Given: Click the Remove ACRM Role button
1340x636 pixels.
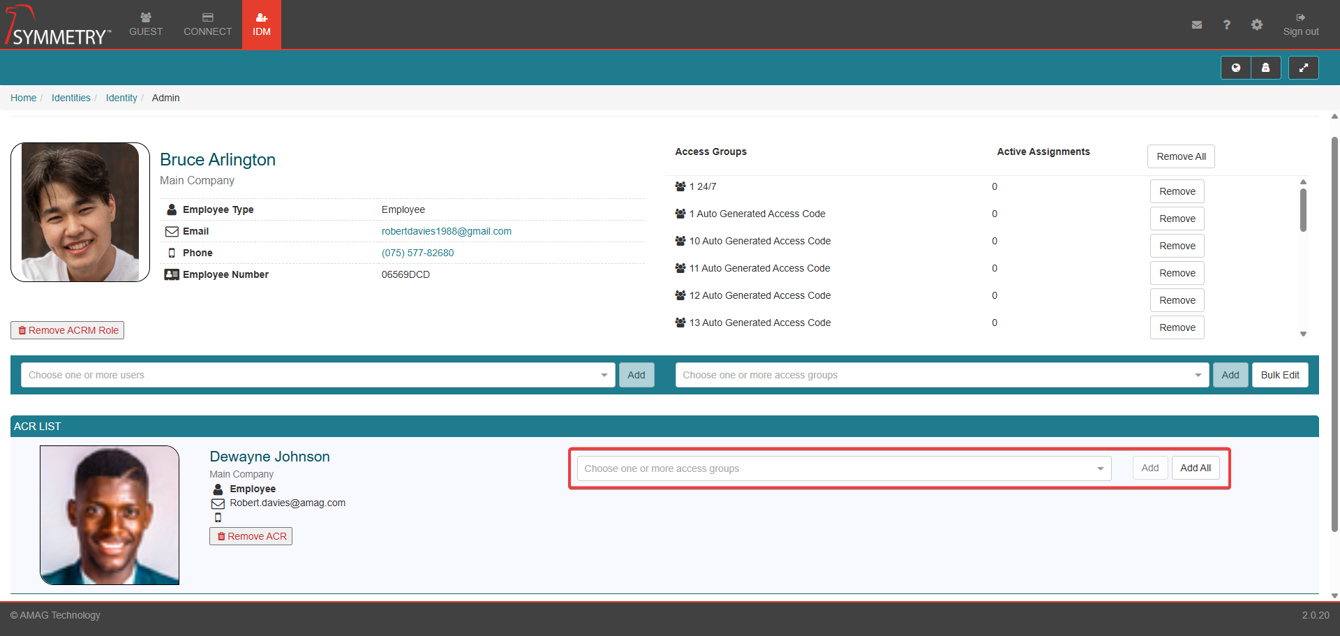Looking at the screenshot, I should pos(68,330).
